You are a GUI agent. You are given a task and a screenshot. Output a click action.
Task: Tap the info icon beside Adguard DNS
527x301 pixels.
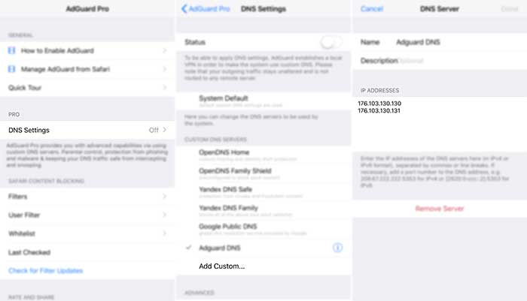pyautogui.click(x=338, y=247)
